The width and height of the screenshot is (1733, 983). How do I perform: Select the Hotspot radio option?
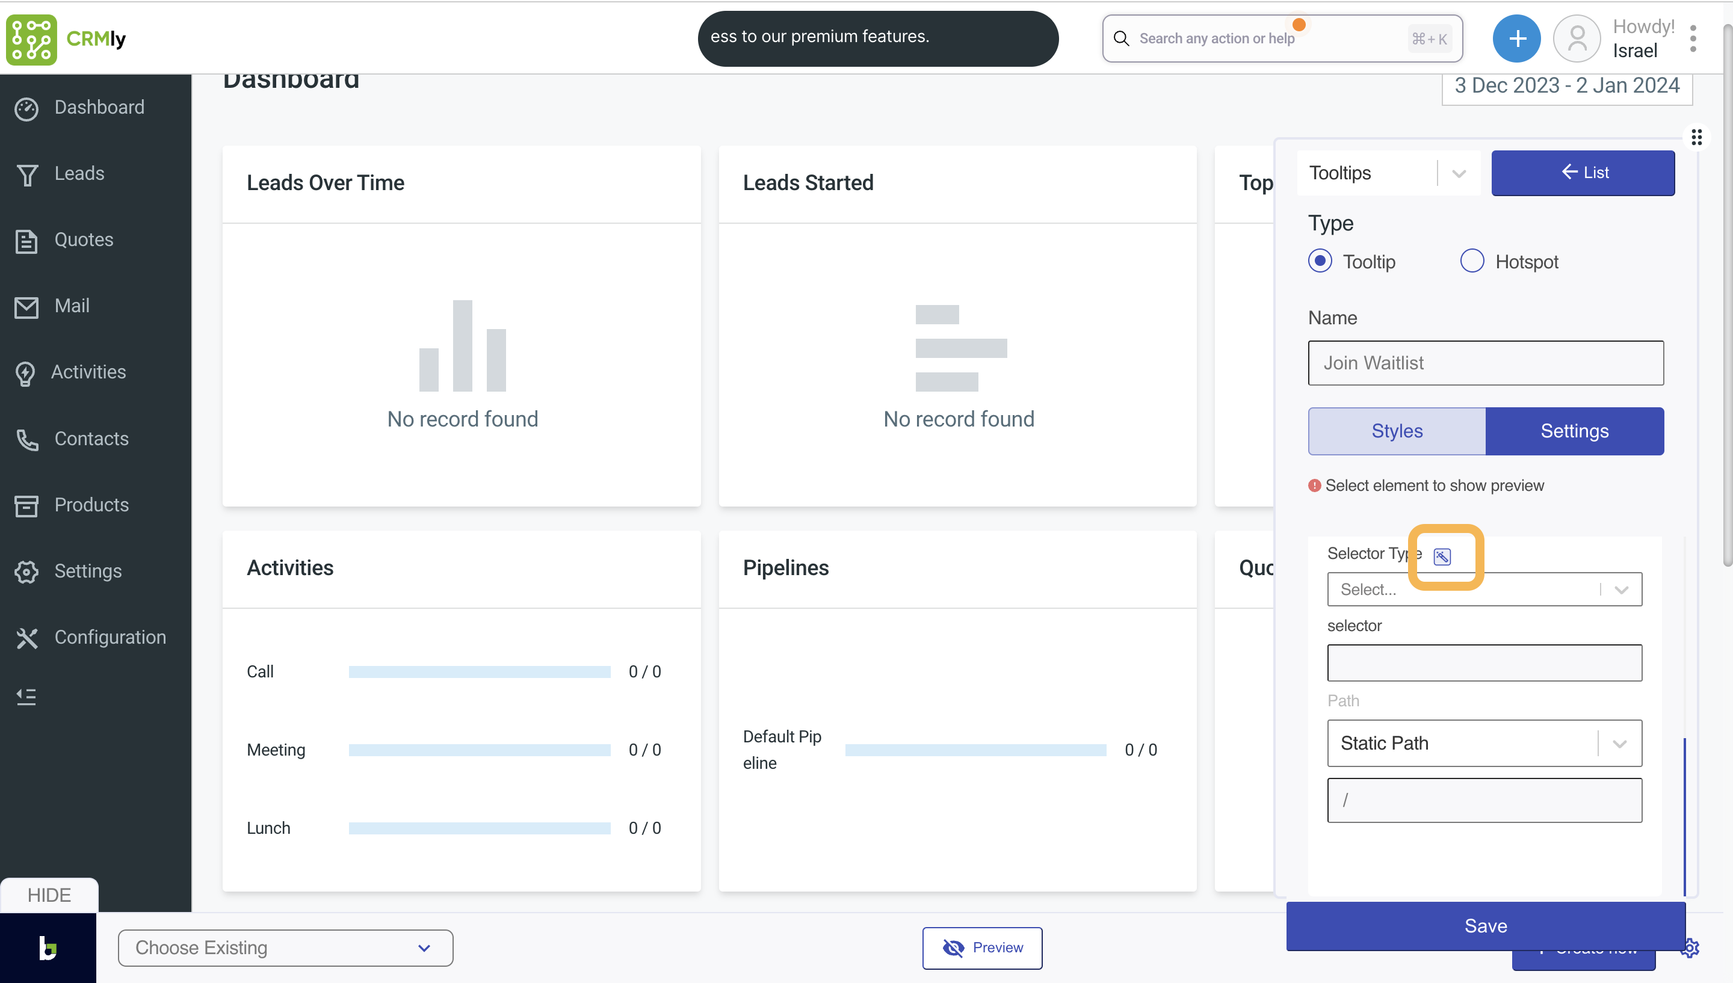pyautogui.click(x=1472, y=261)
